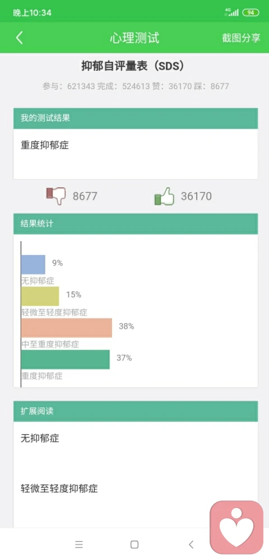
Task: Tap the thumbs-up like icon
Action: tap(164, 196)
